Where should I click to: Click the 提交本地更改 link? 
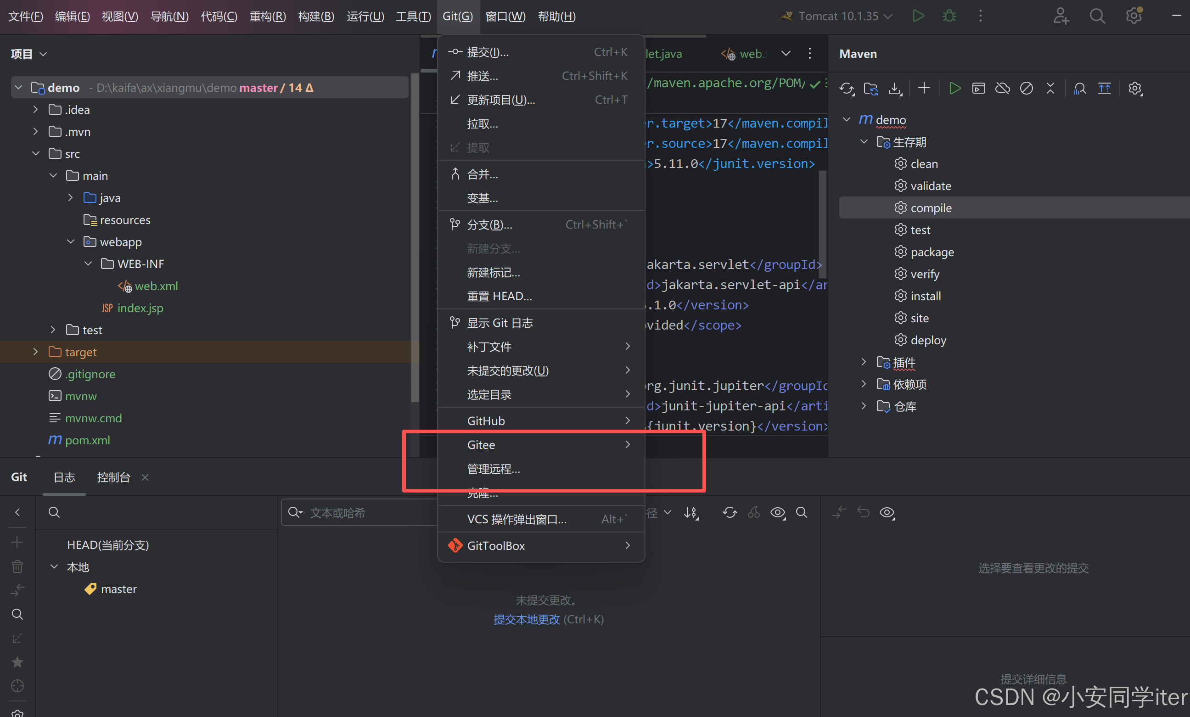click(x=527, y=620)
